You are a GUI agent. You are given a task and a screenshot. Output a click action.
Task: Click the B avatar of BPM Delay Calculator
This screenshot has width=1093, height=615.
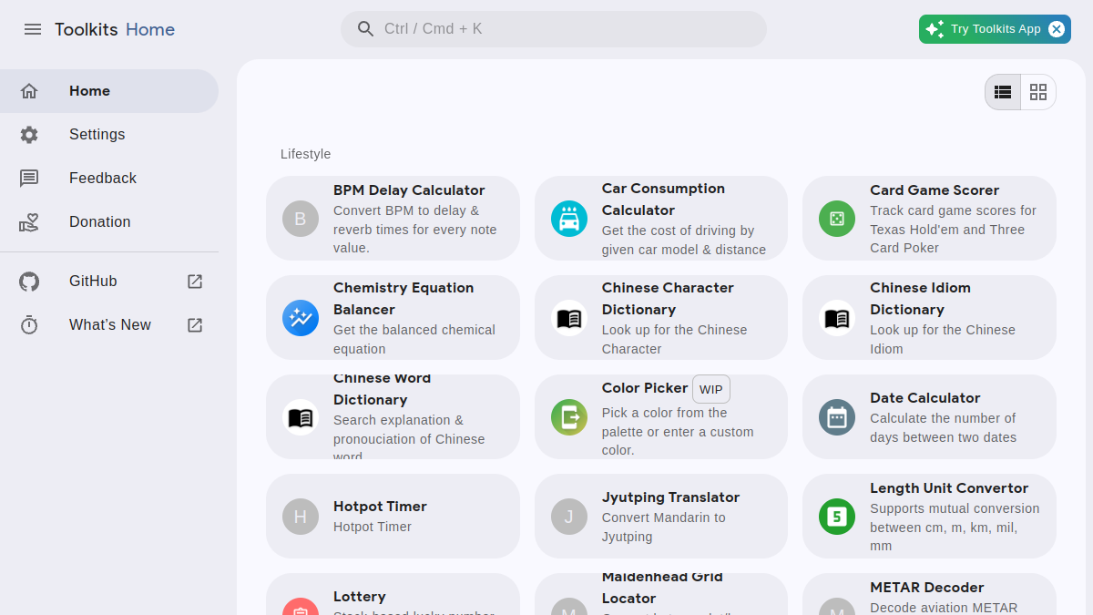(301, 219)
